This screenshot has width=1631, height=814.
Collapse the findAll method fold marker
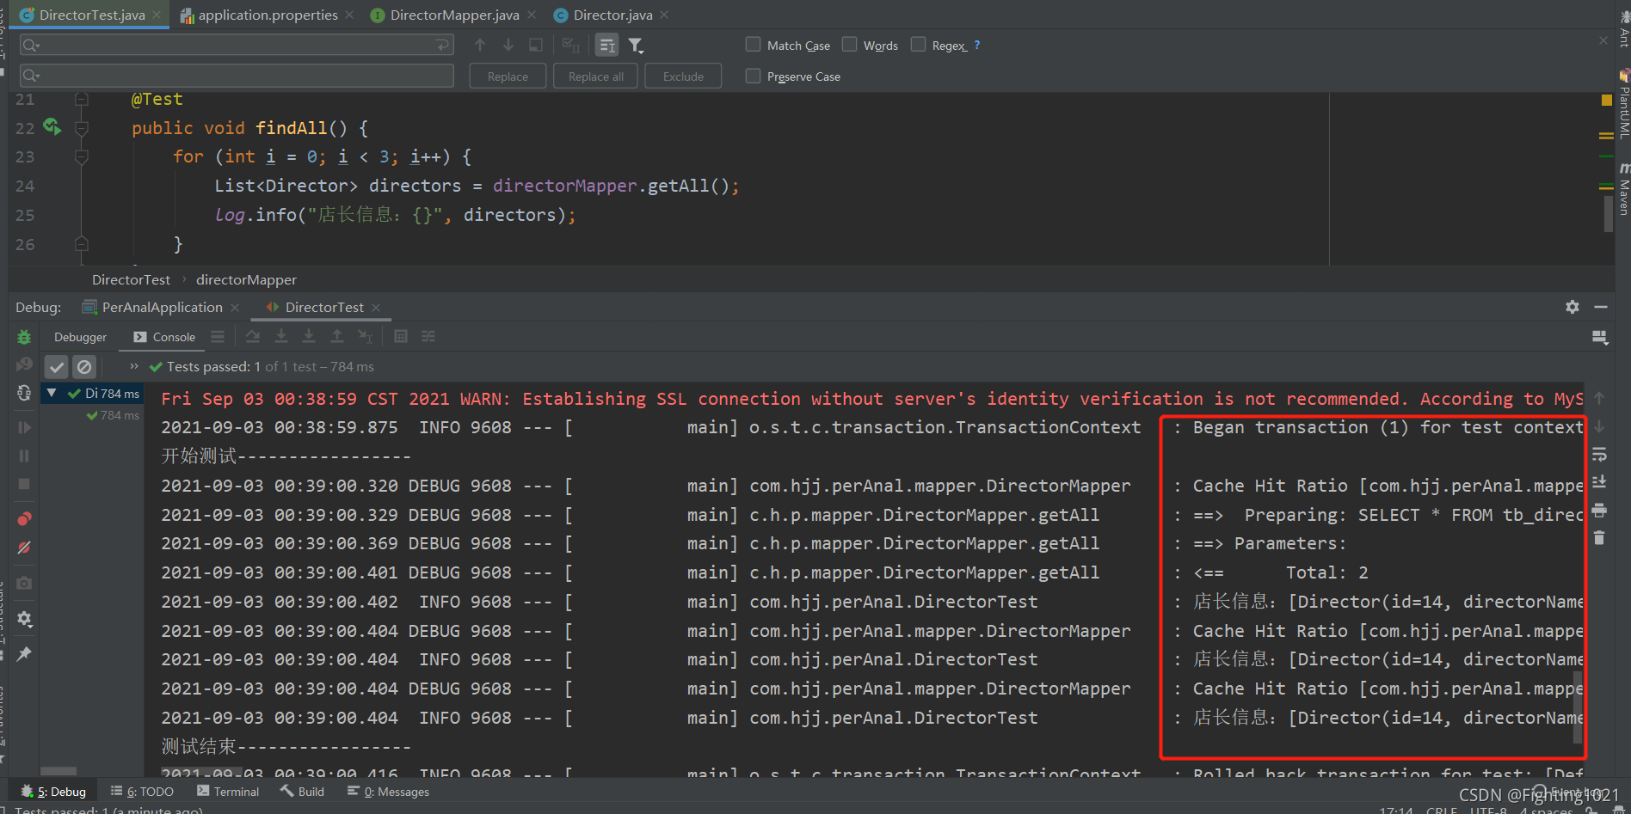click(x=82, y=128)
